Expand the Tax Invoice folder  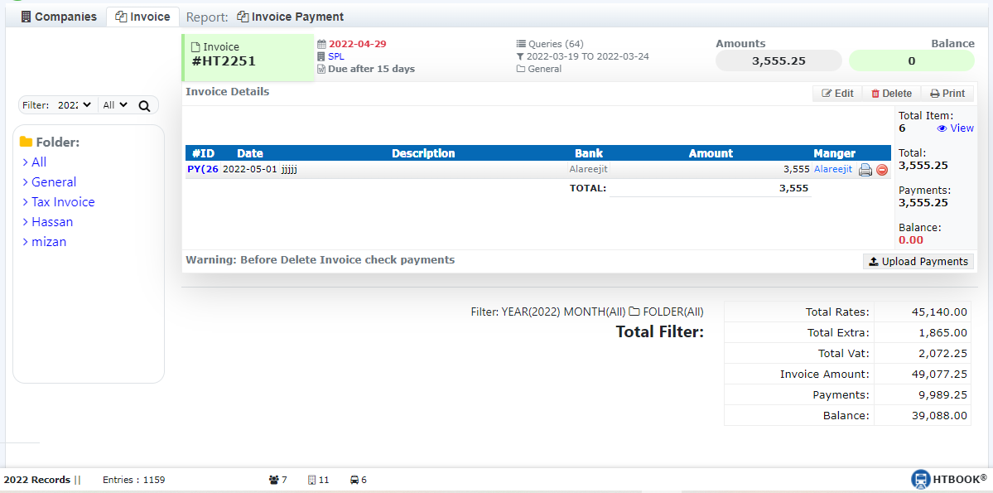(63, 202)
